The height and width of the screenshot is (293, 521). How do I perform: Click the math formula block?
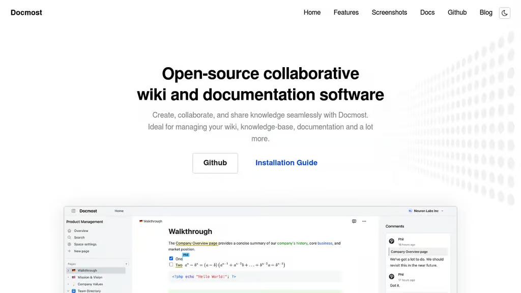click(235, 265)
